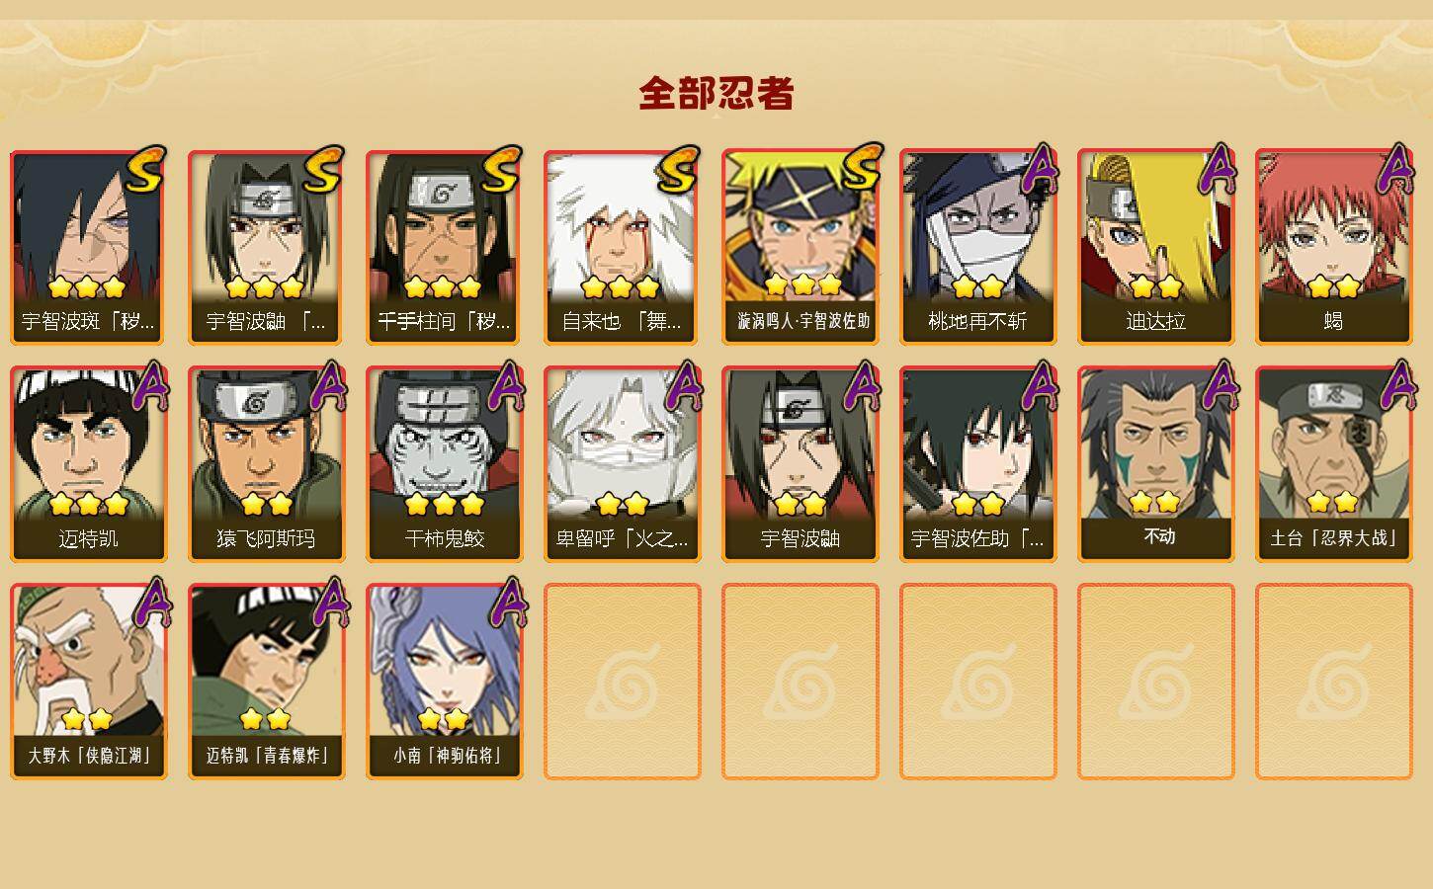Open the 蝎 ninja card
1433x889 pixels.
[1333, 247]
